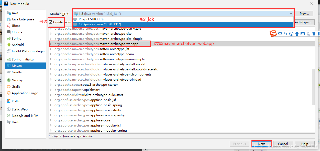This screenshot has height=151, width=320.
Task: Select Node.js and NPM icon
Action: pos(9,116)
